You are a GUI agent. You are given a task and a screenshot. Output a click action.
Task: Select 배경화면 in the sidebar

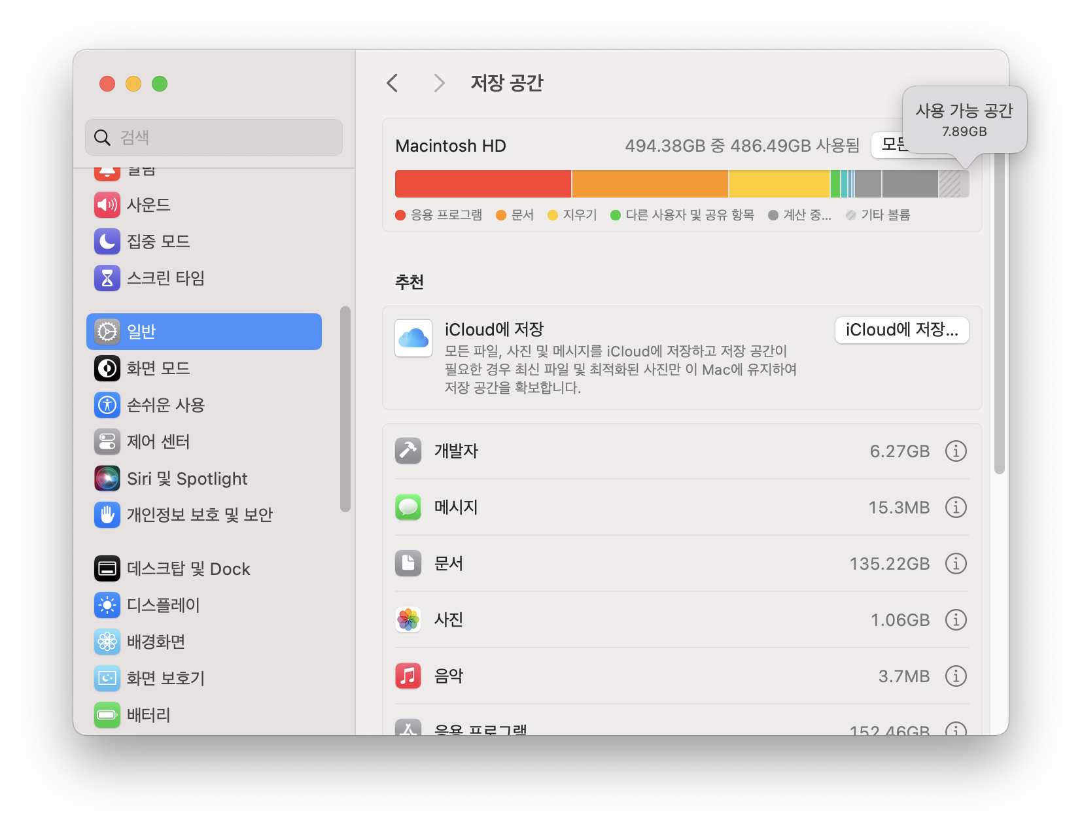tap(204, 642)
